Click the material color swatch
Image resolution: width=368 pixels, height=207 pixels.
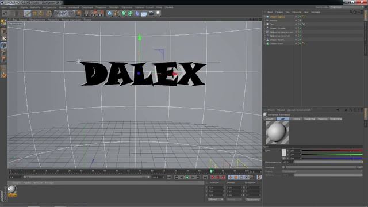283,152
